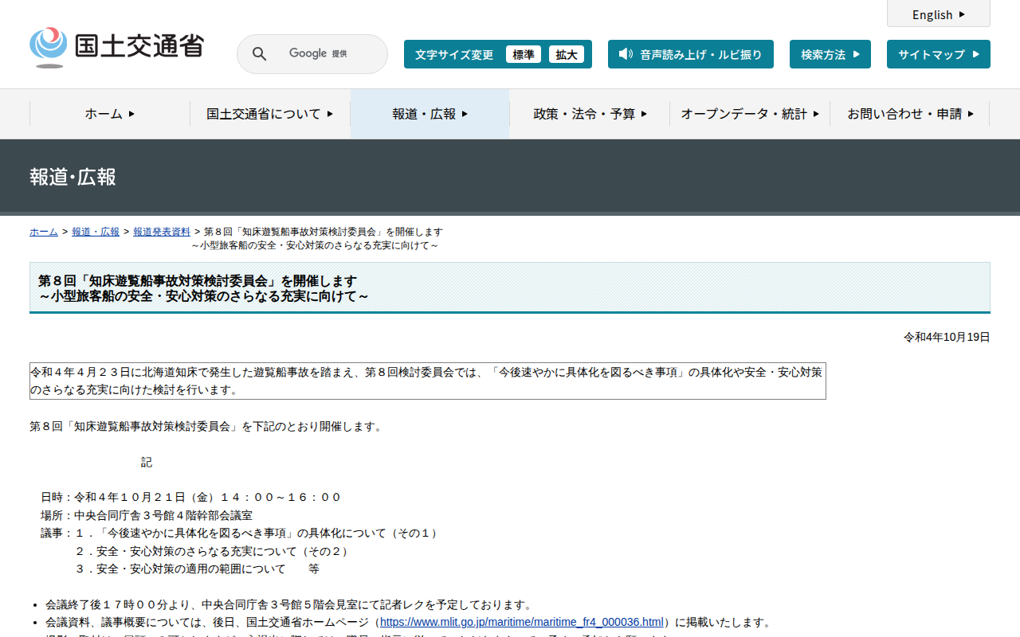Click the speaker icon for audio reading
Viewport: 1020px width, 637px height.
point(626,54)
